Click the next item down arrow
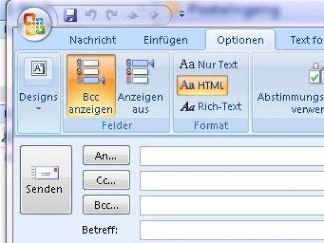The width and height of the screenshot is (324, 243). click(152, 16)
